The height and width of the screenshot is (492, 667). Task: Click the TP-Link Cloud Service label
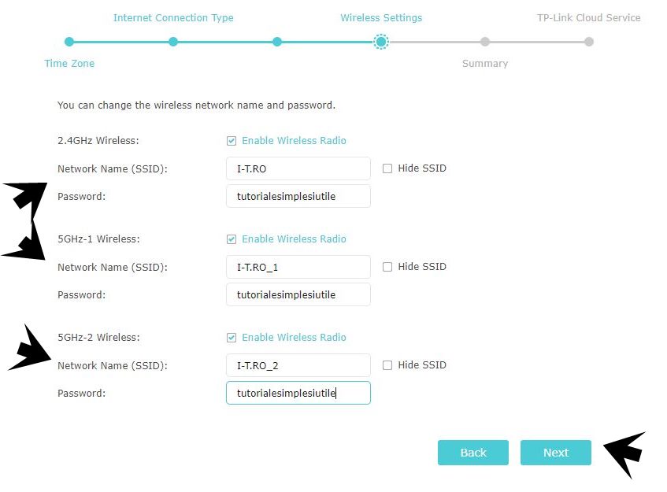pyautogui.click(x=589, y=18)
